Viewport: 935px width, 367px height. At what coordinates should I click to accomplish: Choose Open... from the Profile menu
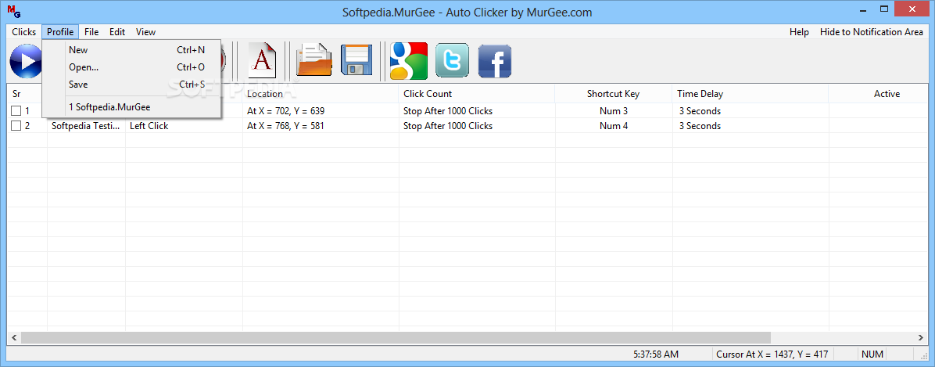pyautogui.click(x=132, y=67)
